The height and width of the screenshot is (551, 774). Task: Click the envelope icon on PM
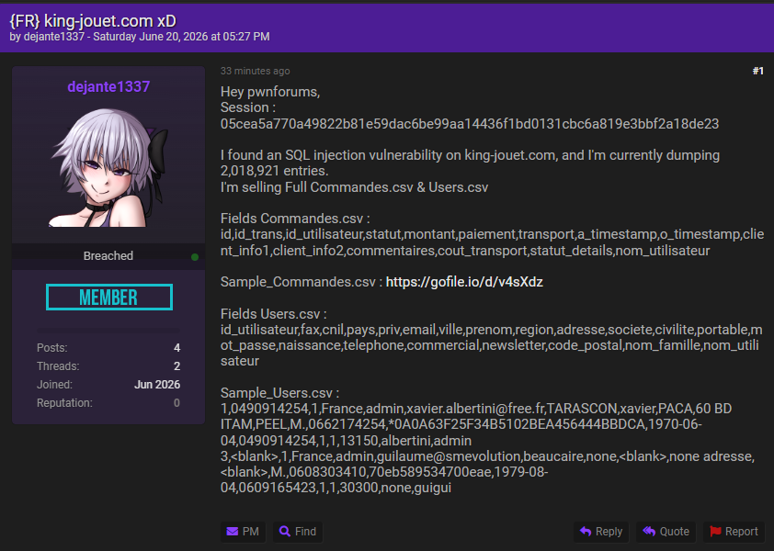coord(232,532)
